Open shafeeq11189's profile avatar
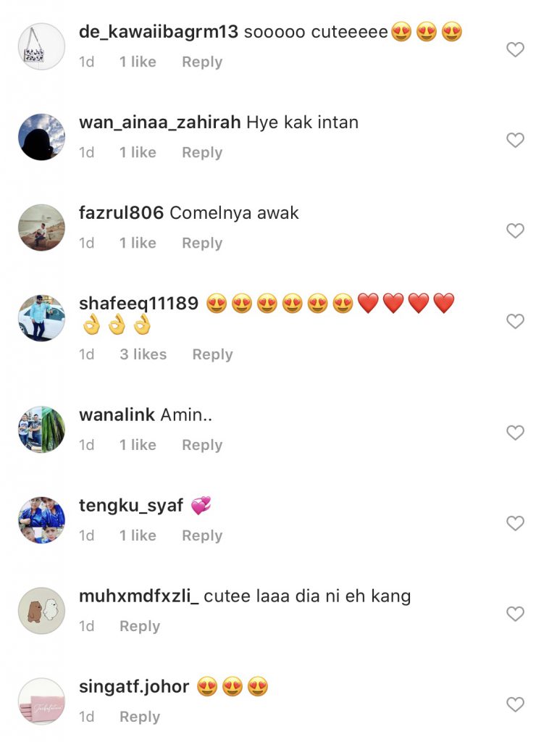This screenshot has width=557, height=742. [41, 318]
